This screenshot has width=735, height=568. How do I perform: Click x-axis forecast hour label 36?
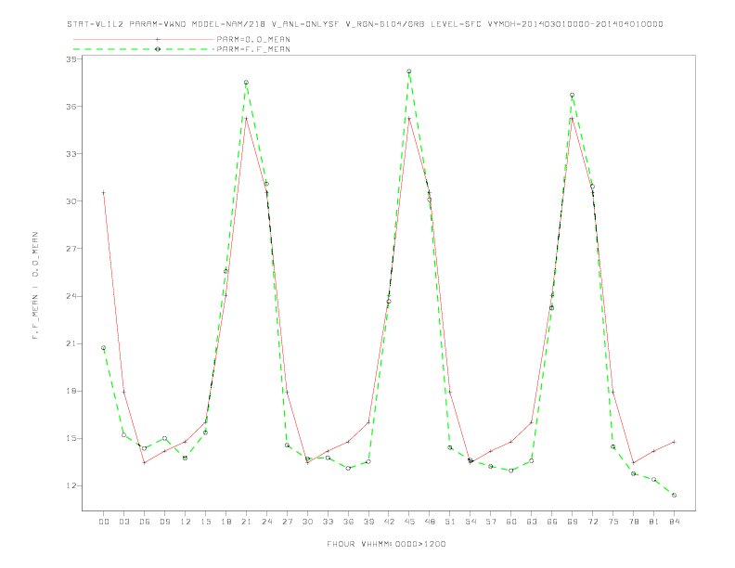(x=348, y=522)
